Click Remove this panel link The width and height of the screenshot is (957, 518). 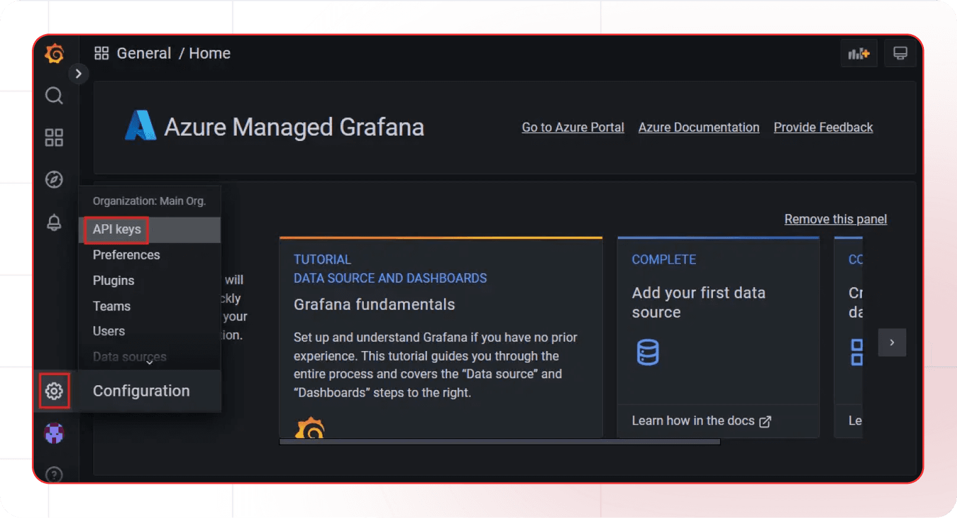[835, 219]
